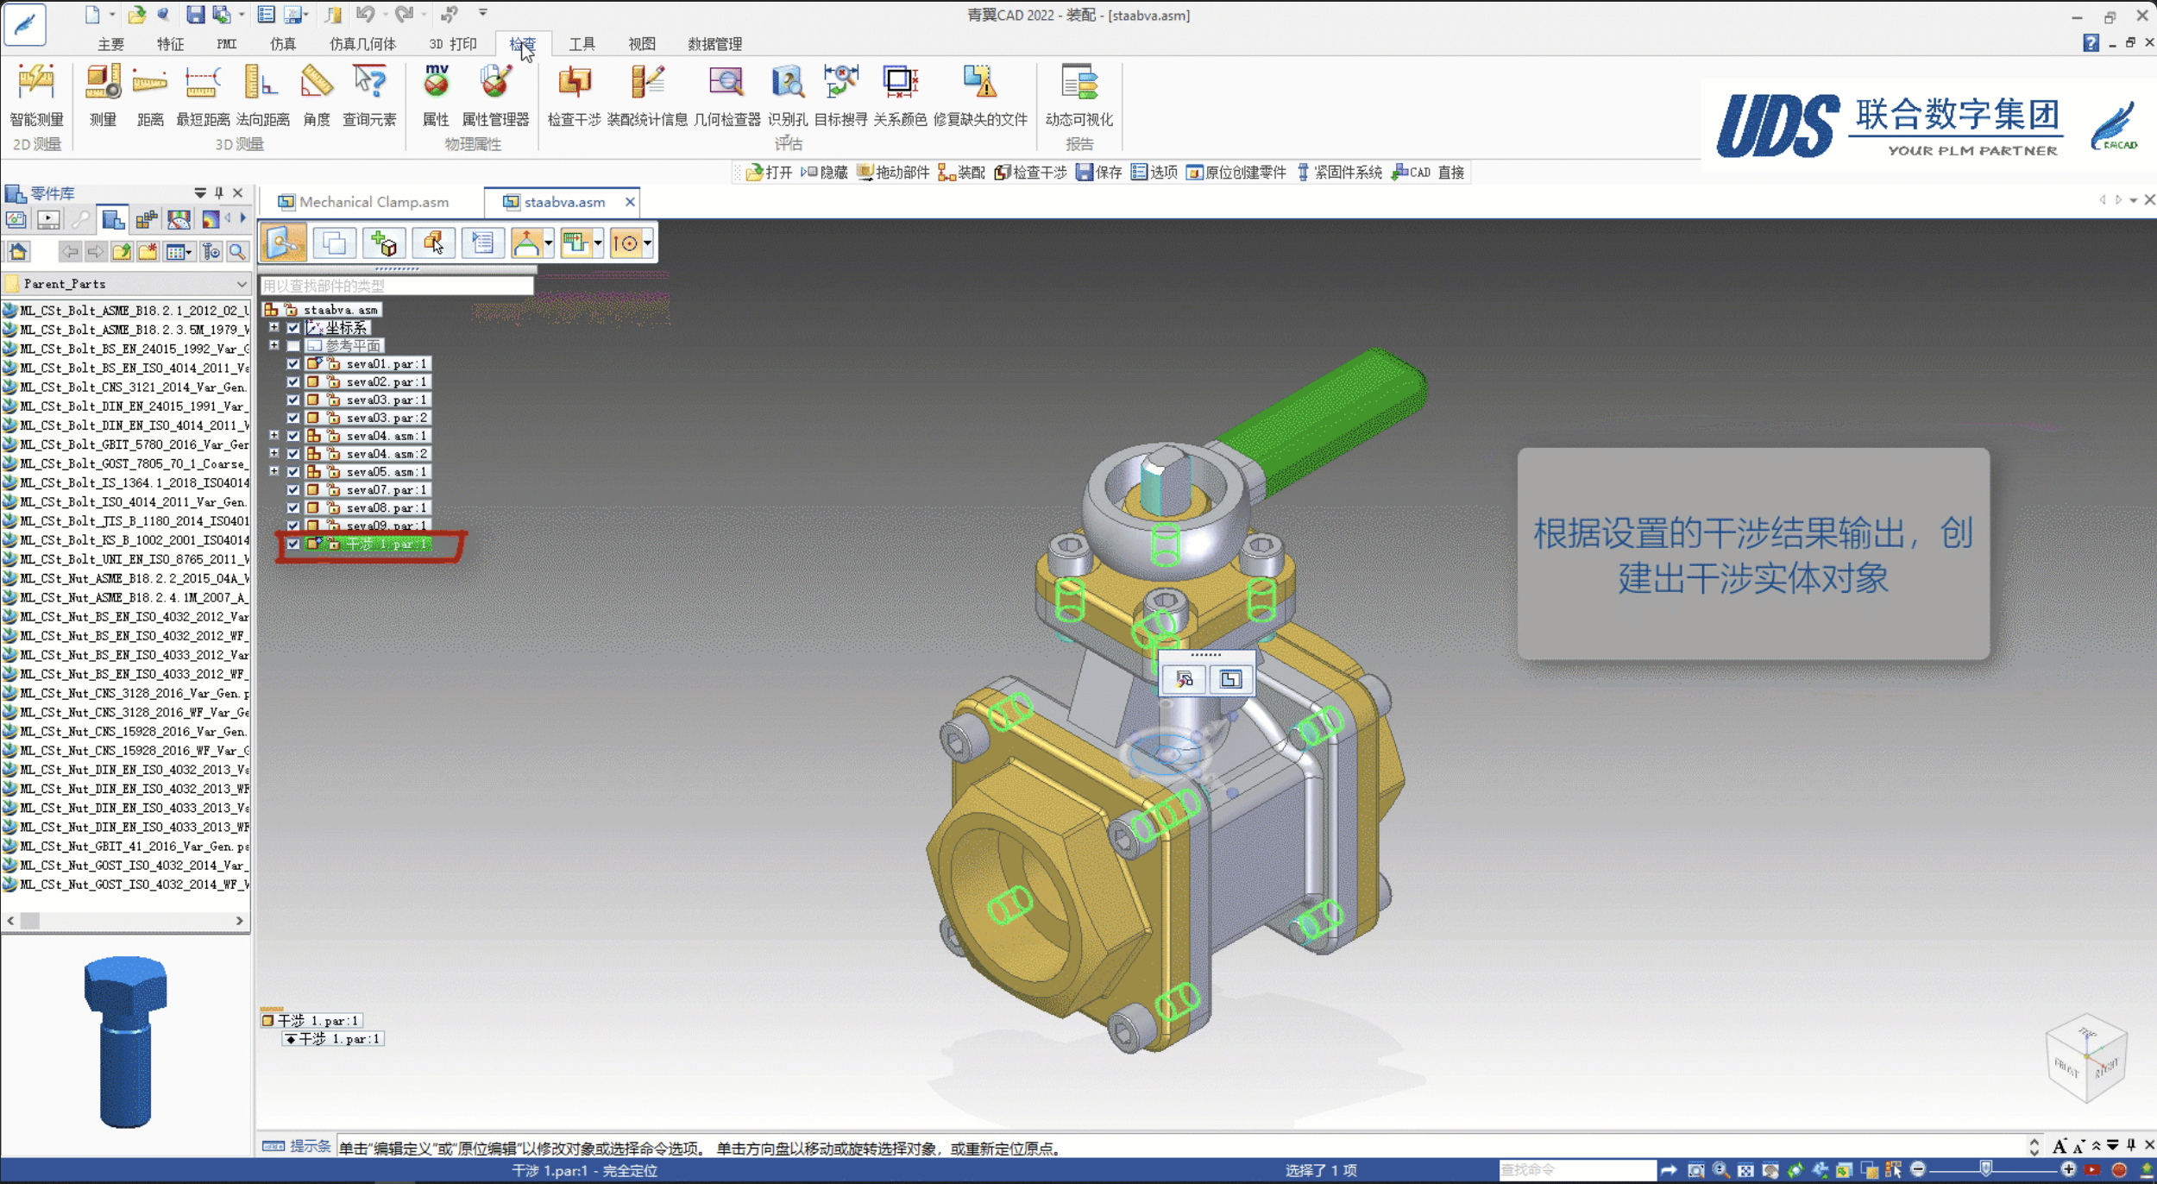Select the Shortest Distance (最短距离) tool
Image resolution: width=2157 pixels, height=1184 pixels.
(202, 96)
